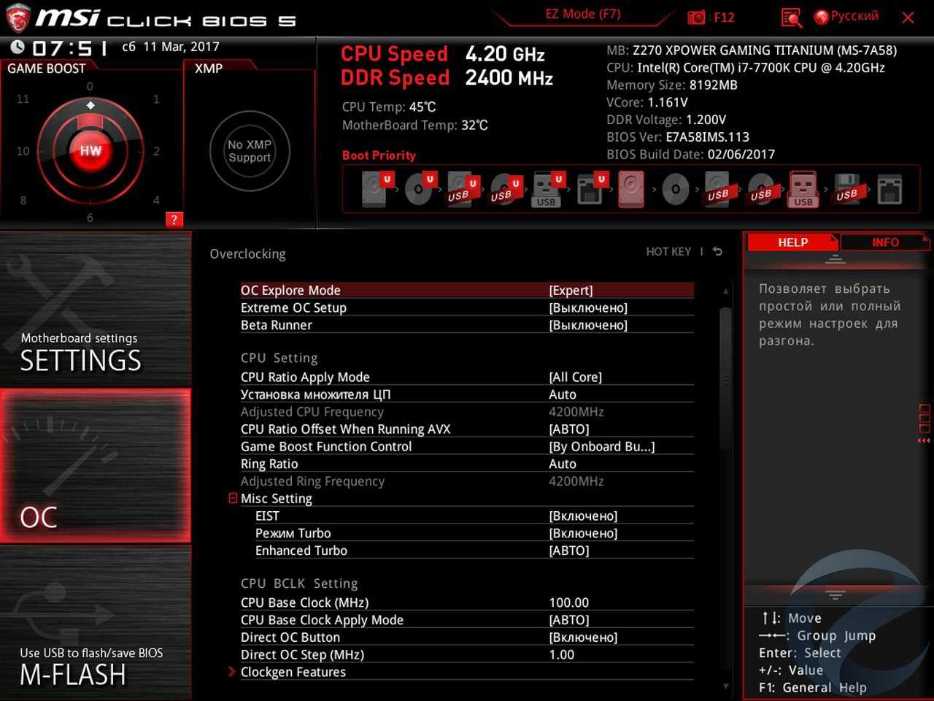This screenshot has height=701, width=934.
Task: Open the M-FLASH section
Action: click(x=96, y=622)
